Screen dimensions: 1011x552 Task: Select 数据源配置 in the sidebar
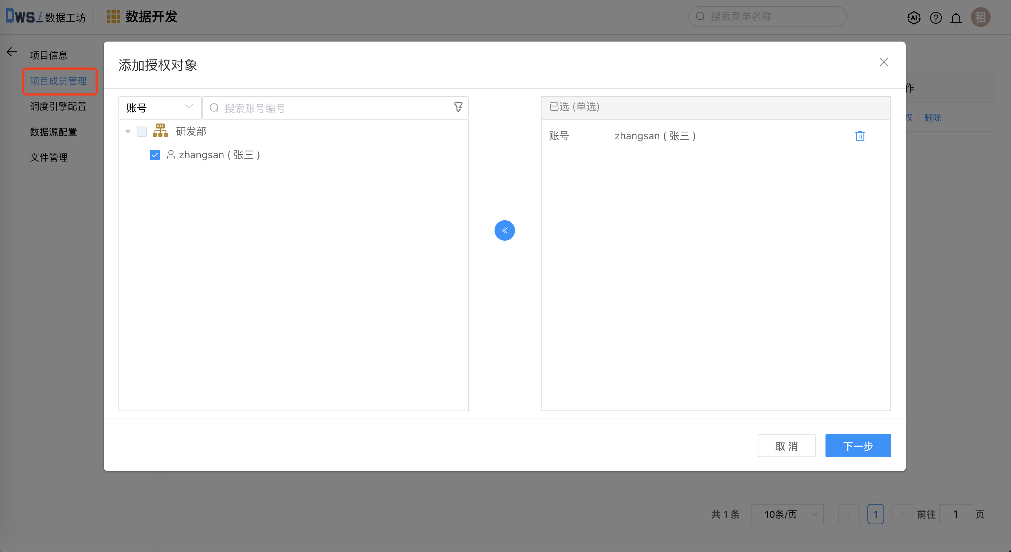tap(53, 132)
